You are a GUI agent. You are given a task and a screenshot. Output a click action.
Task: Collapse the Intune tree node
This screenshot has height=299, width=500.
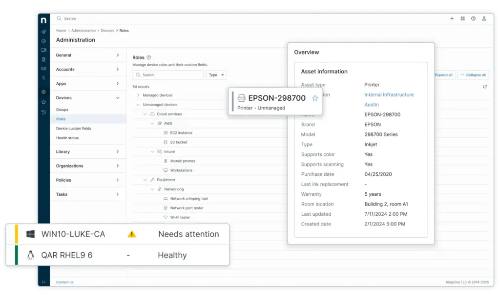(x=152, y=152)
